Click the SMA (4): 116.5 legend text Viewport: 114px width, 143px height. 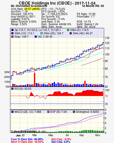(x=79, y=30)
